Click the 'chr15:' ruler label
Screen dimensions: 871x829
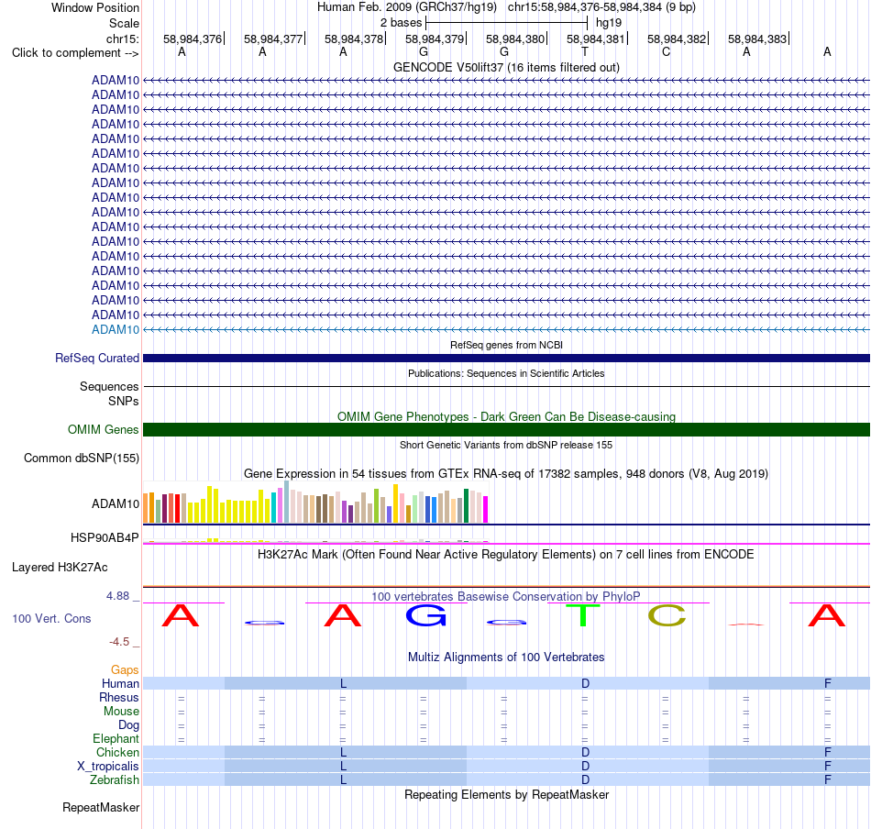(122, 39)
